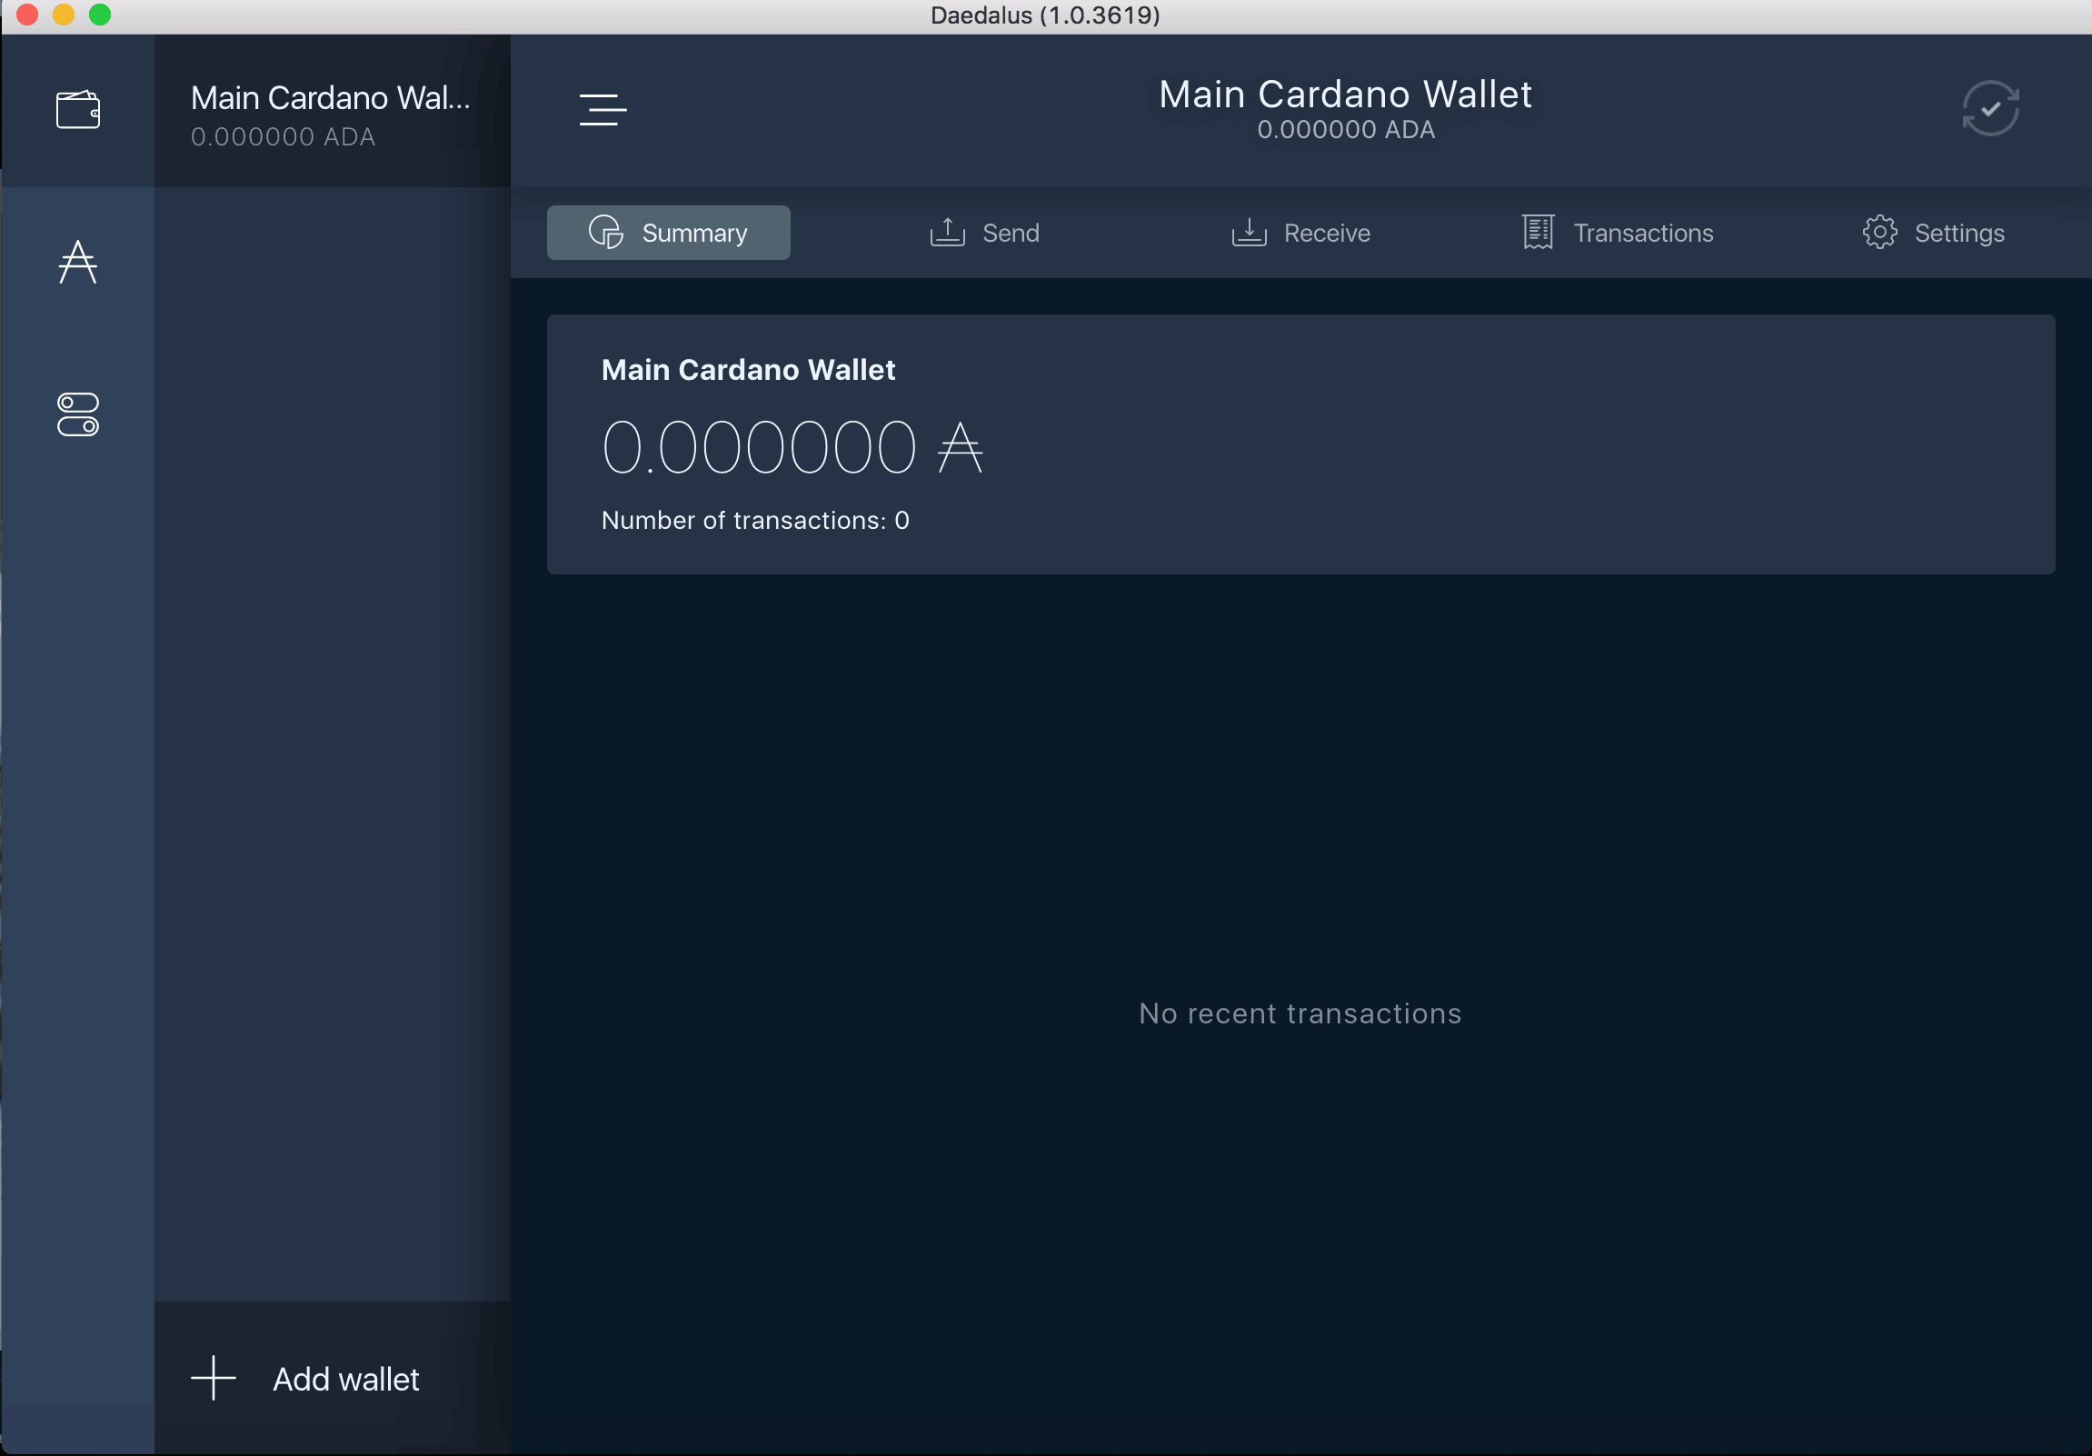Click the Receive download arrow icon
2092x1456 pixels.
1250,232
